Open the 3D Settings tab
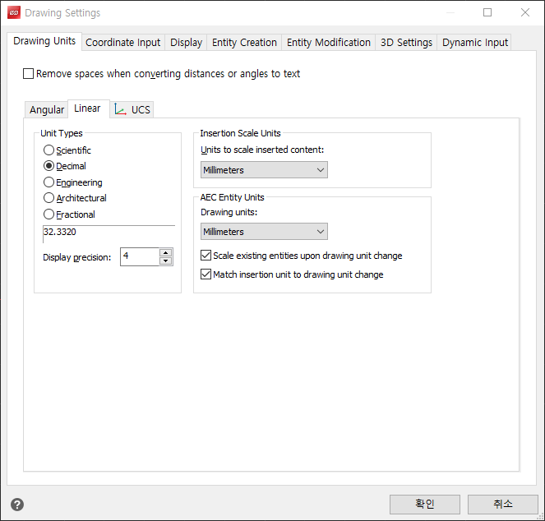 click(x=406, y=43)
